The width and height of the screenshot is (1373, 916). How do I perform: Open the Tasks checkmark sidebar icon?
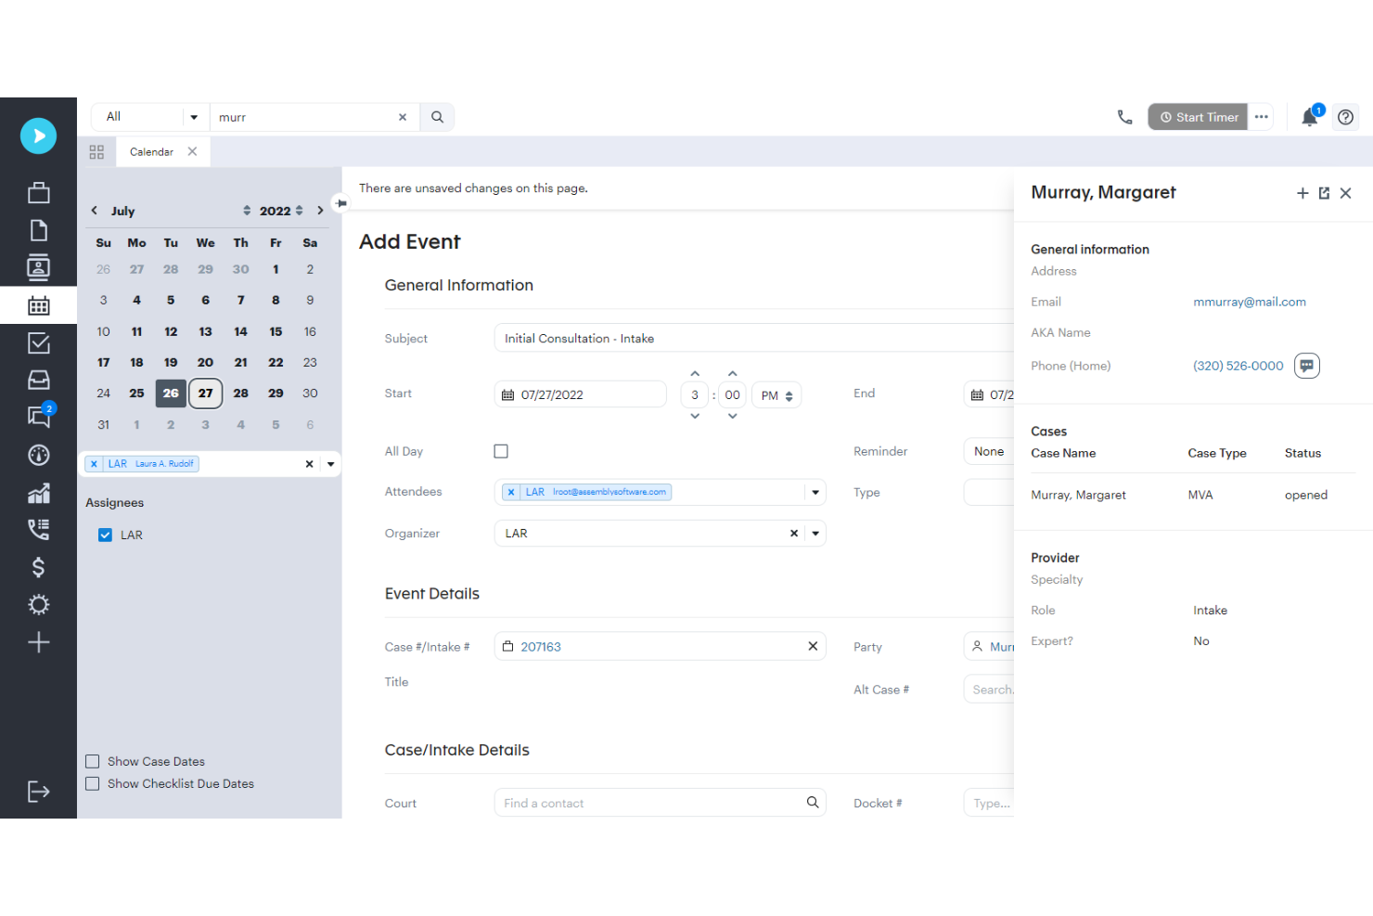click(38, 342)
